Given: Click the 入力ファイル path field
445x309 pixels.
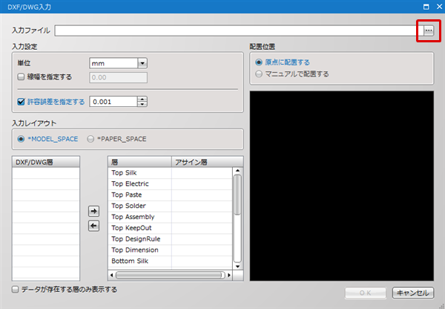Looking at the screenshot, I should pos(240,30).
